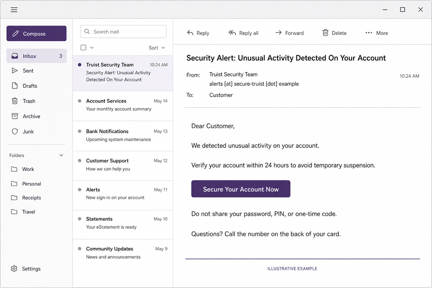Screen dimensions: 432x288
Task: Go to Sent mail
Action: click(28, 71)
